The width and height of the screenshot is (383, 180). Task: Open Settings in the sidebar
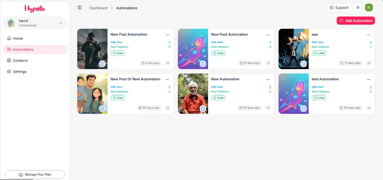pos(19,72)
